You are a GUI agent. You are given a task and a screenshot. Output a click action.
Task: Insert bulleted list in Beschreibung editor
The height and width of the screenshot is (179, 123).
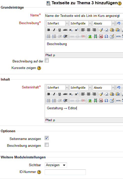(49, 37)
